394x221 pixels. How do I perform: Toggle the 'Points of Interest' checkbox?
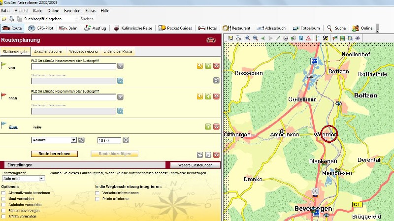pos(98,198)
